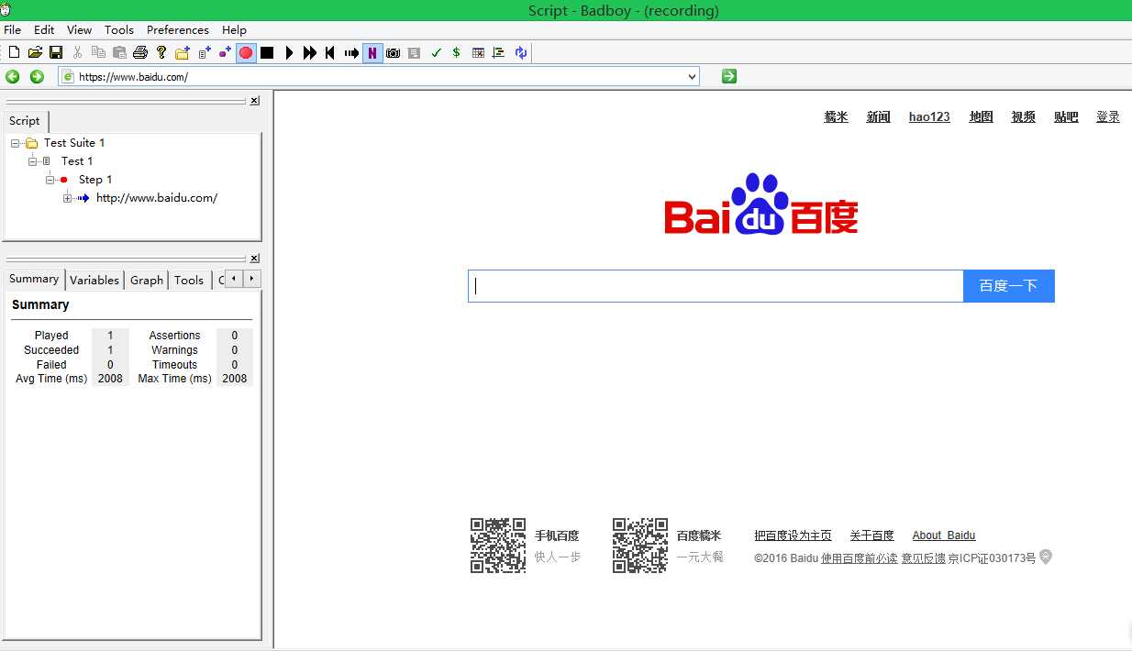Click the gray review document icon
1132x651 pixels.
pyautogui.click(x=415, y=53)
